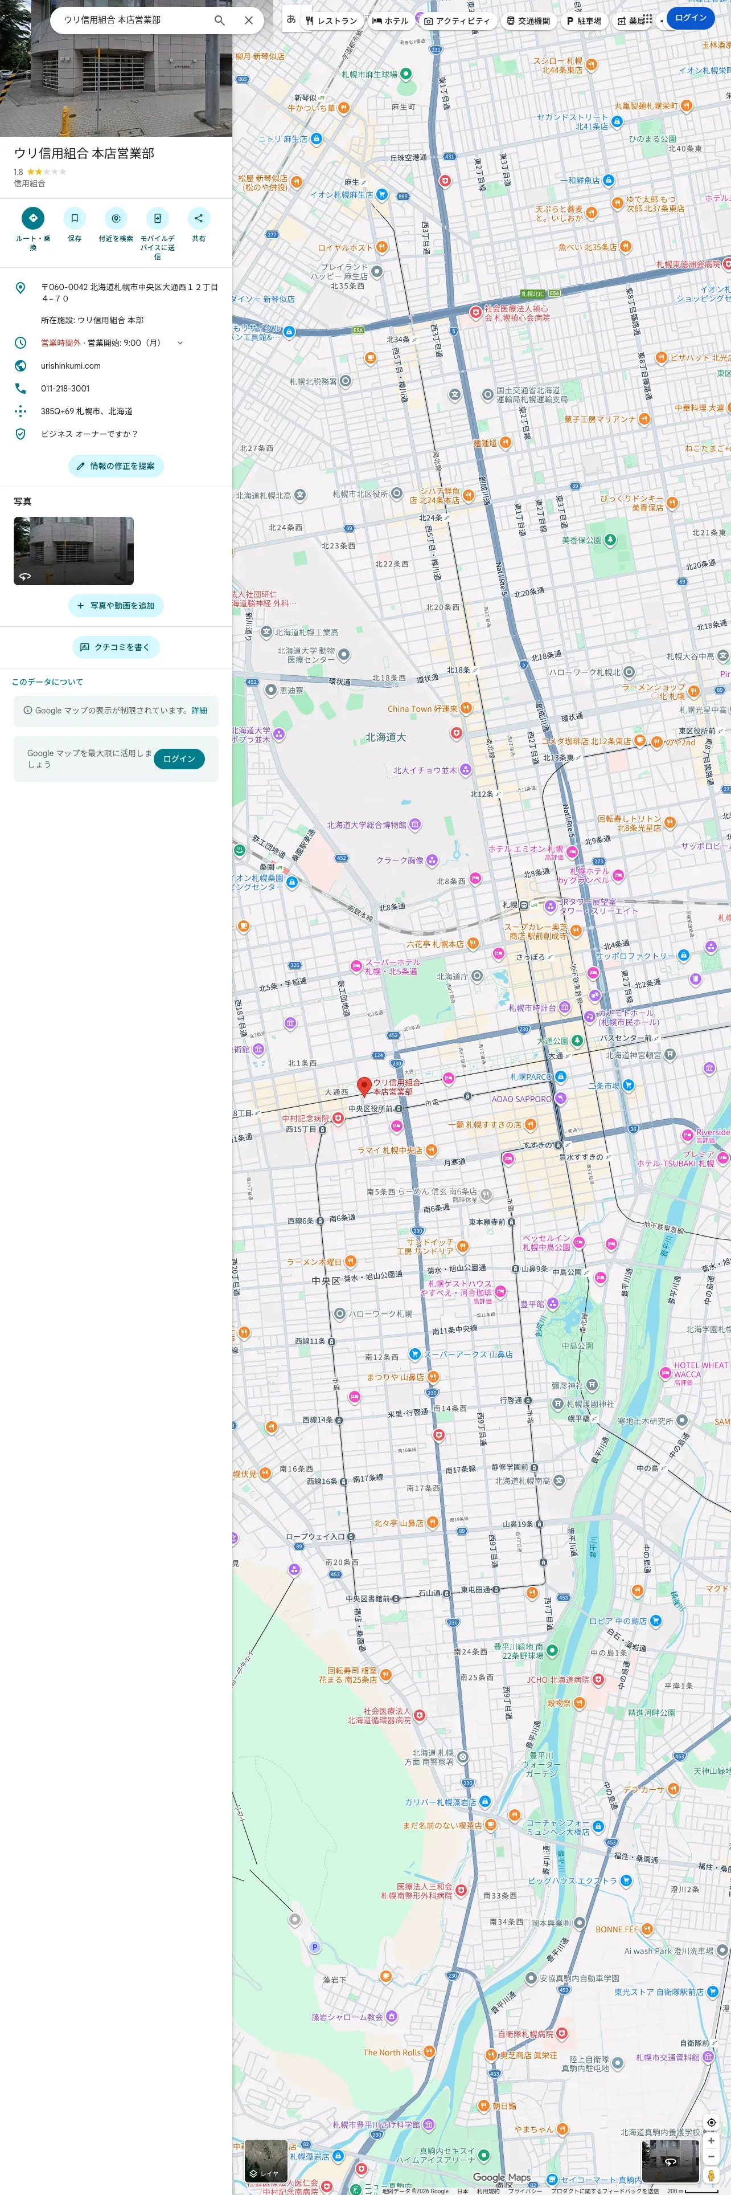Click the 大通公園 park marker
Screen dimensions: 731x2195
pos(577,1041)
